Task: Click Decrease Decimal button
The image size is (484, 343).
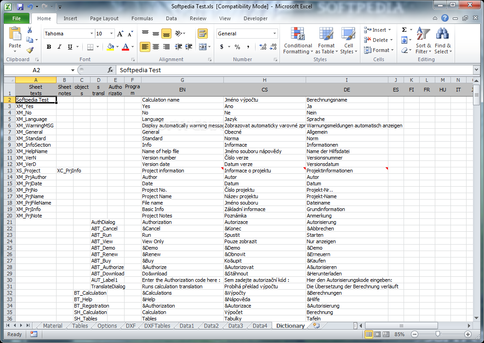Action: [x=273, y=47]
